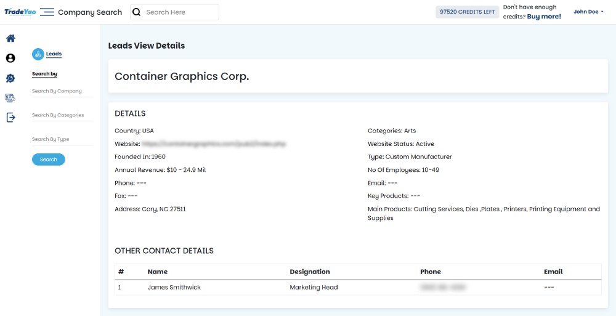Click the magnifier search icon
The height and width of the screenshot is (316, 616).
pyautogui.click(x=137, y=12)
